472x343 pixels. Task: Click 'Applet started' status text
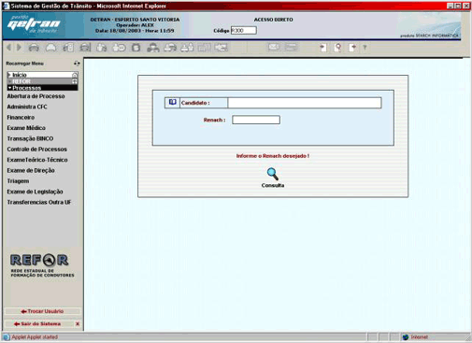pos(35,337)
